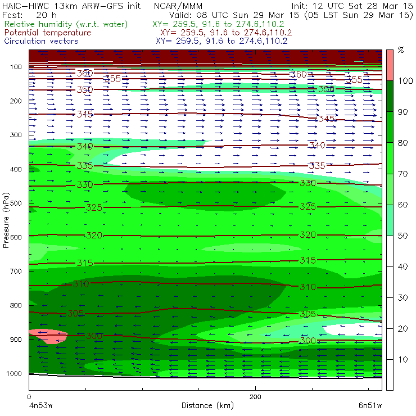
Task: Click the 80–90% green colorbar segment
Action: [390, 127]
